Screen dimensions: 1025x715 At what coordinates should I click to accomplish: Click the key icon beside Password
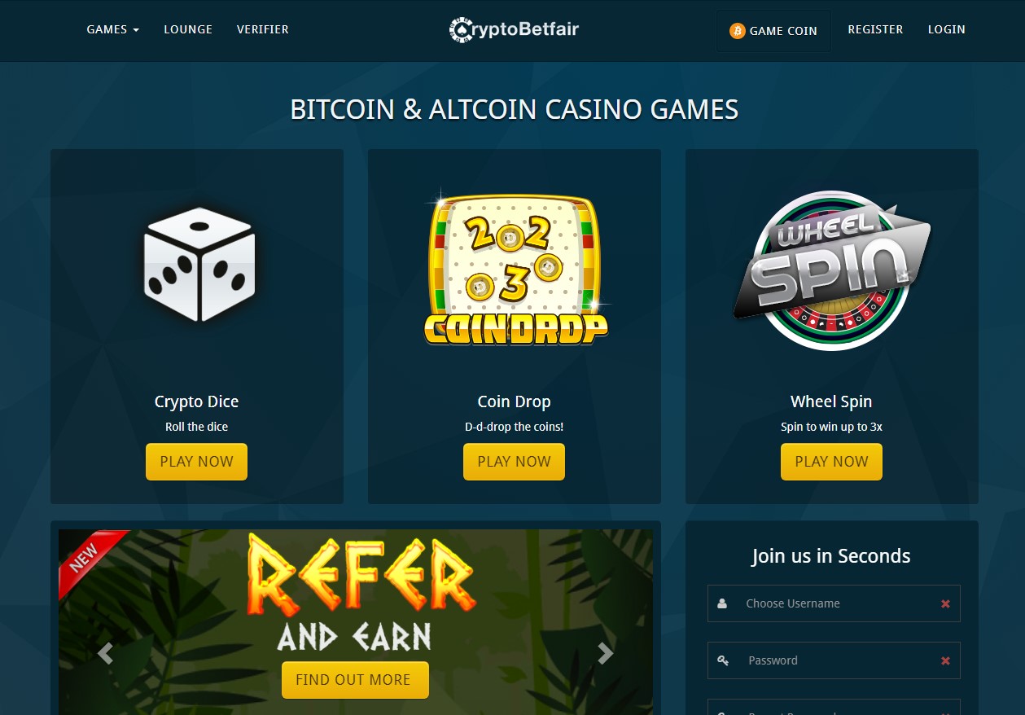pyautogui.click(x=723, y=660)
